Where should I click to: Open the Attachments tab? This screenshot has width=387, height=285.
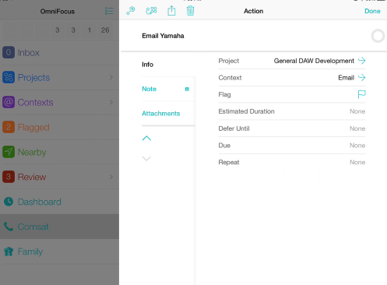click(161, 114)
